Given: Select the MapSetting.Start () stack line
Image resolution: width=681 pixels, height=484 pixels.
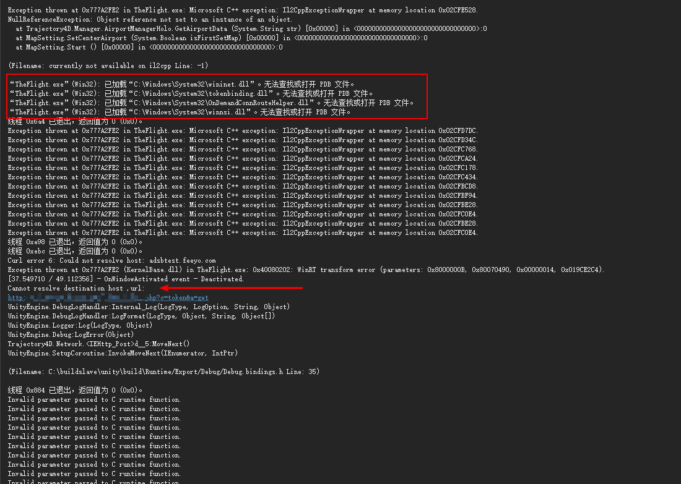Looking at the screenshot, I should (x=149, y=47).
